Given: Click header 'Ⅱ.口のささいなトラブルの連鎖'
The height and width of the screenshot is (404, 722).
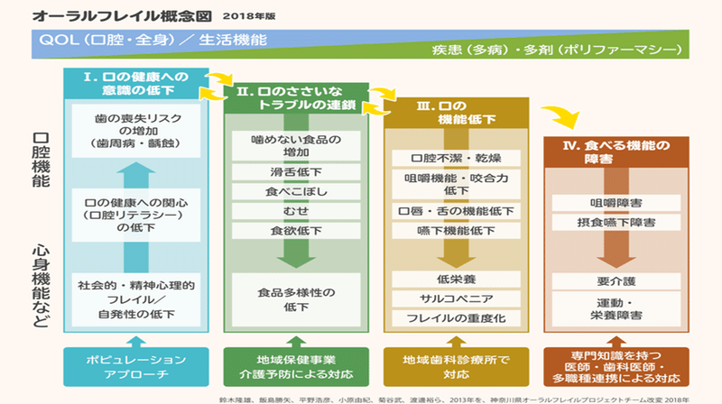Looking at the screenshot, I should 296,98.
